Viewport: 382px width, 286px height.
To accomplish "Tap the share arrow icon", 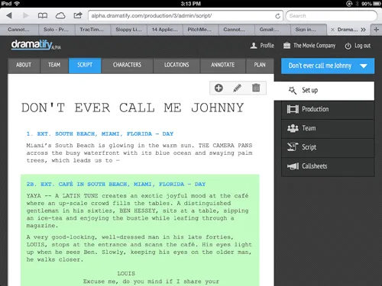I will [78, 15].
